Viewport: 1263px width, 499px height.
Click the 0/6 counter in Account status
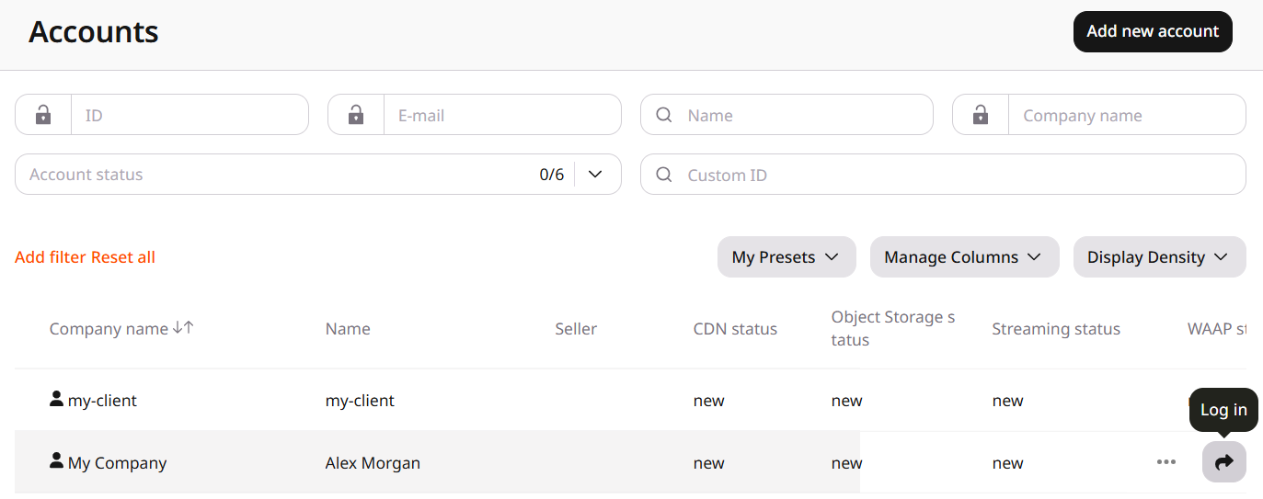coord(552,175)
